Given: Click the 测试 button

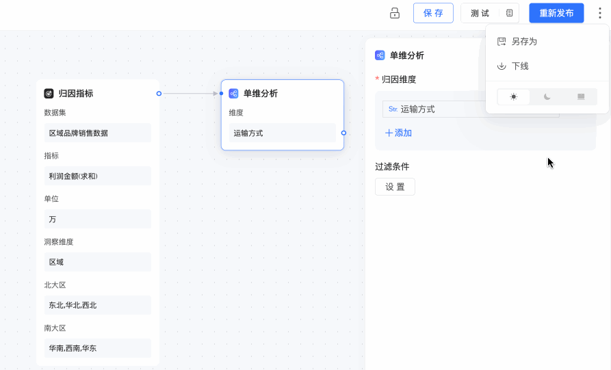Looking at the screenshot, I should [x=480, y=13].
